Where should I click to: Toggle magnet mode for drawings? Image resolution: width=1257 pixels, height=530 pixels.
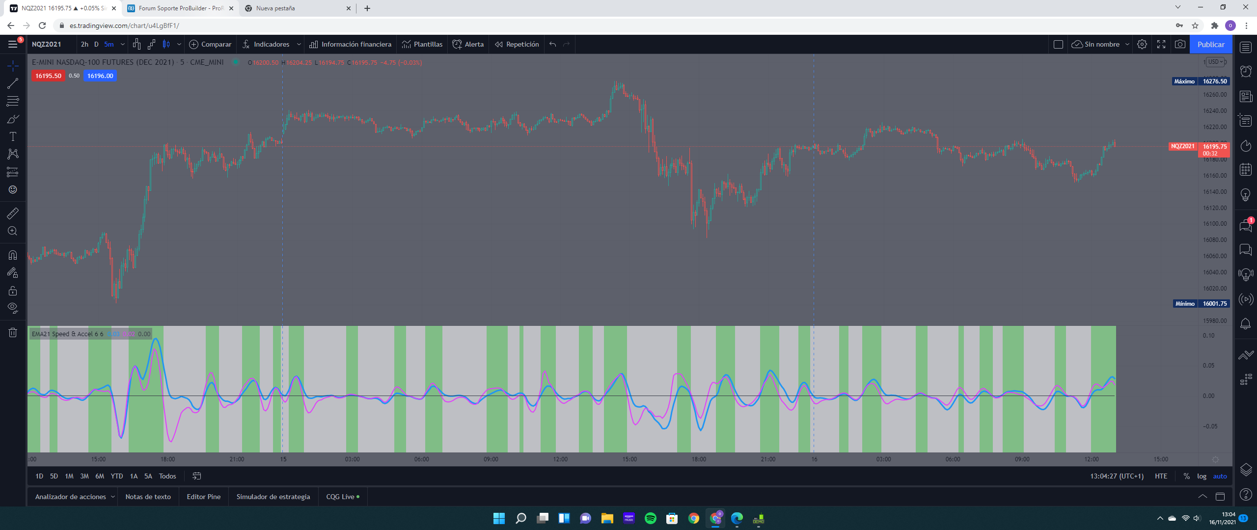pyautogui.click(x=13, y=255)
